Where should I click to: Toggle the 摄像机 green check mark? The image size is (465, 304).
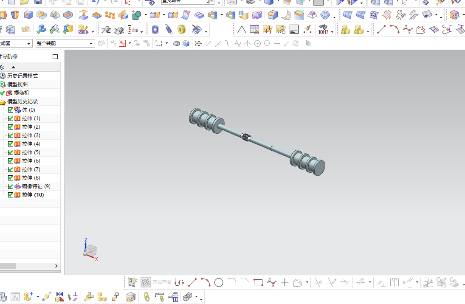3,93
